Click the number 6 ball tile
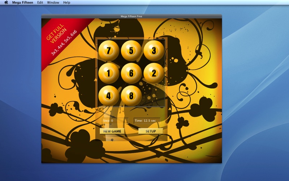 (x=131, y=73)
